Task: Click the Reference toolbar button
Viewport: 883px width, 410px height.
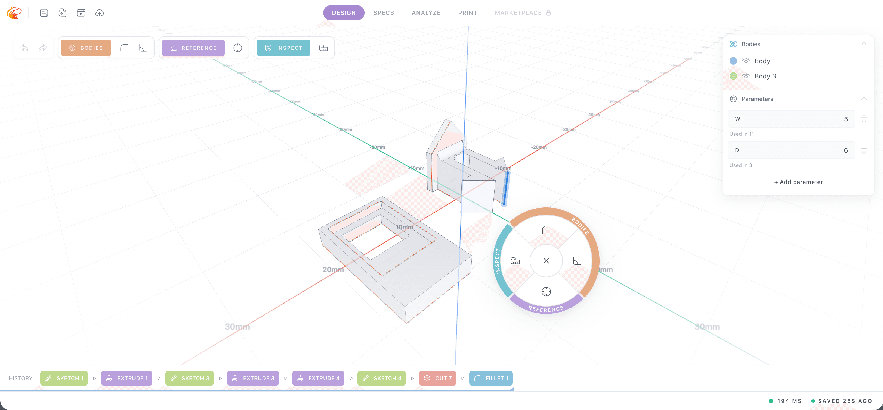Action: click(x=193, y=48)
